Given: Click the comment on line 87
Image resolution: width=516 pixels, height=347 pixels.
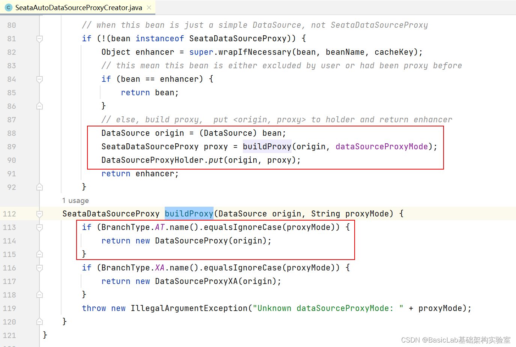Looking at the screenshot, I should coord(277,120).
